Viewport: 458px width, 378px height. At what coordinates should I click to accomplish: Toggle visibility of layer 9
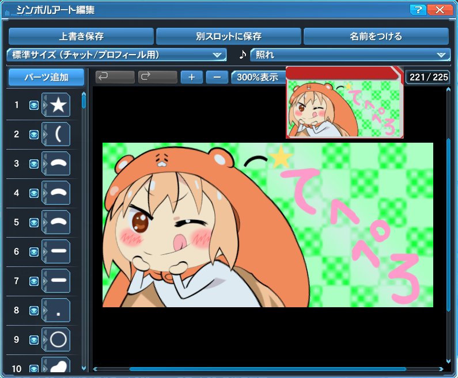point(34,340)
